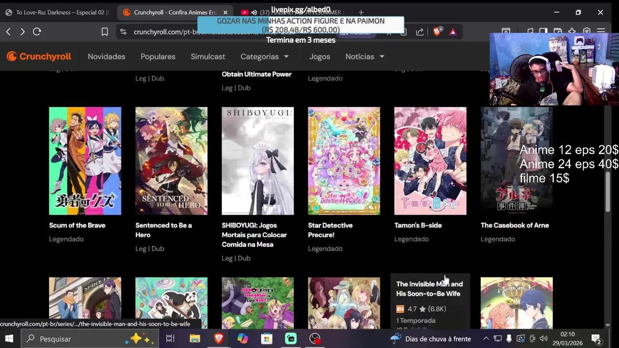Viewport: 619px width, 348px height.
Task: Open the Populares menu item
Action: click(x=158, y=57)
